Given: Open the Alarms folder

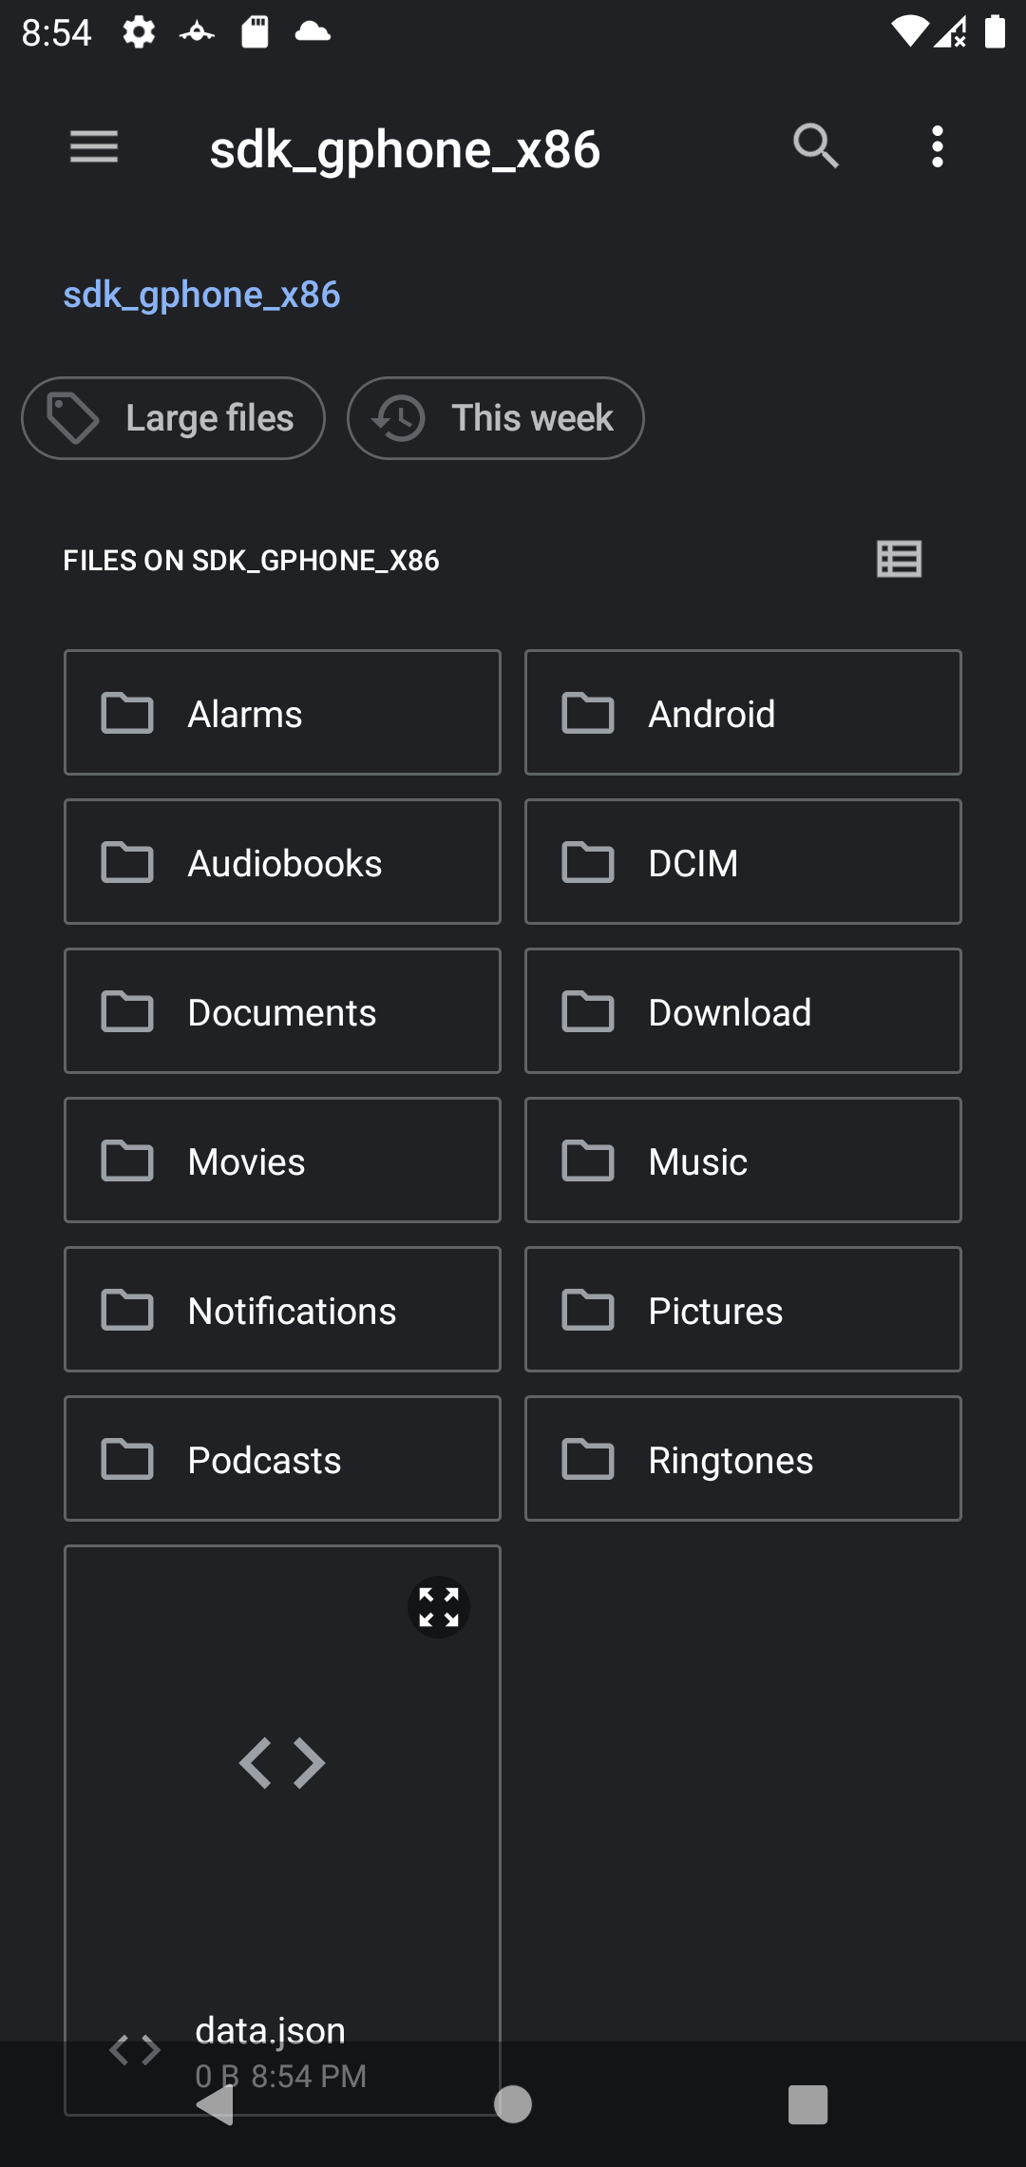Looking at the screenshot, I should coord(282,713).
